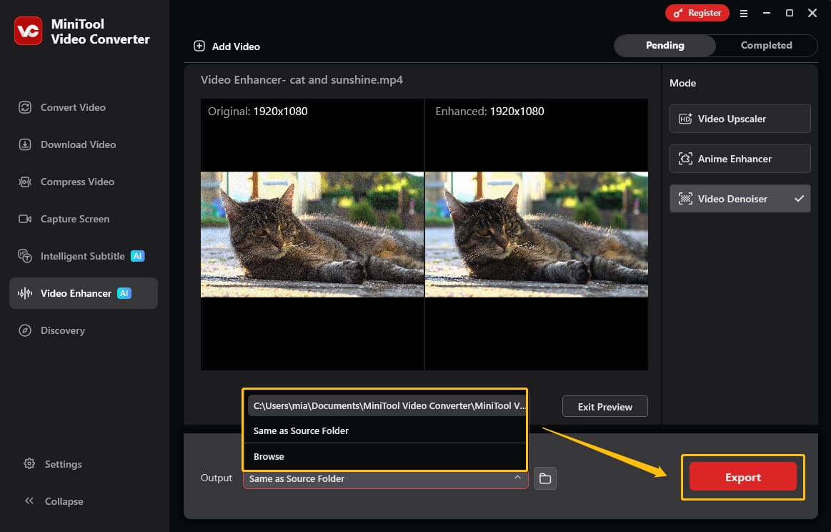Switch to the Completed tab
Image resolution: width=831 pixels, height=532 pixels.
[766, 45]
